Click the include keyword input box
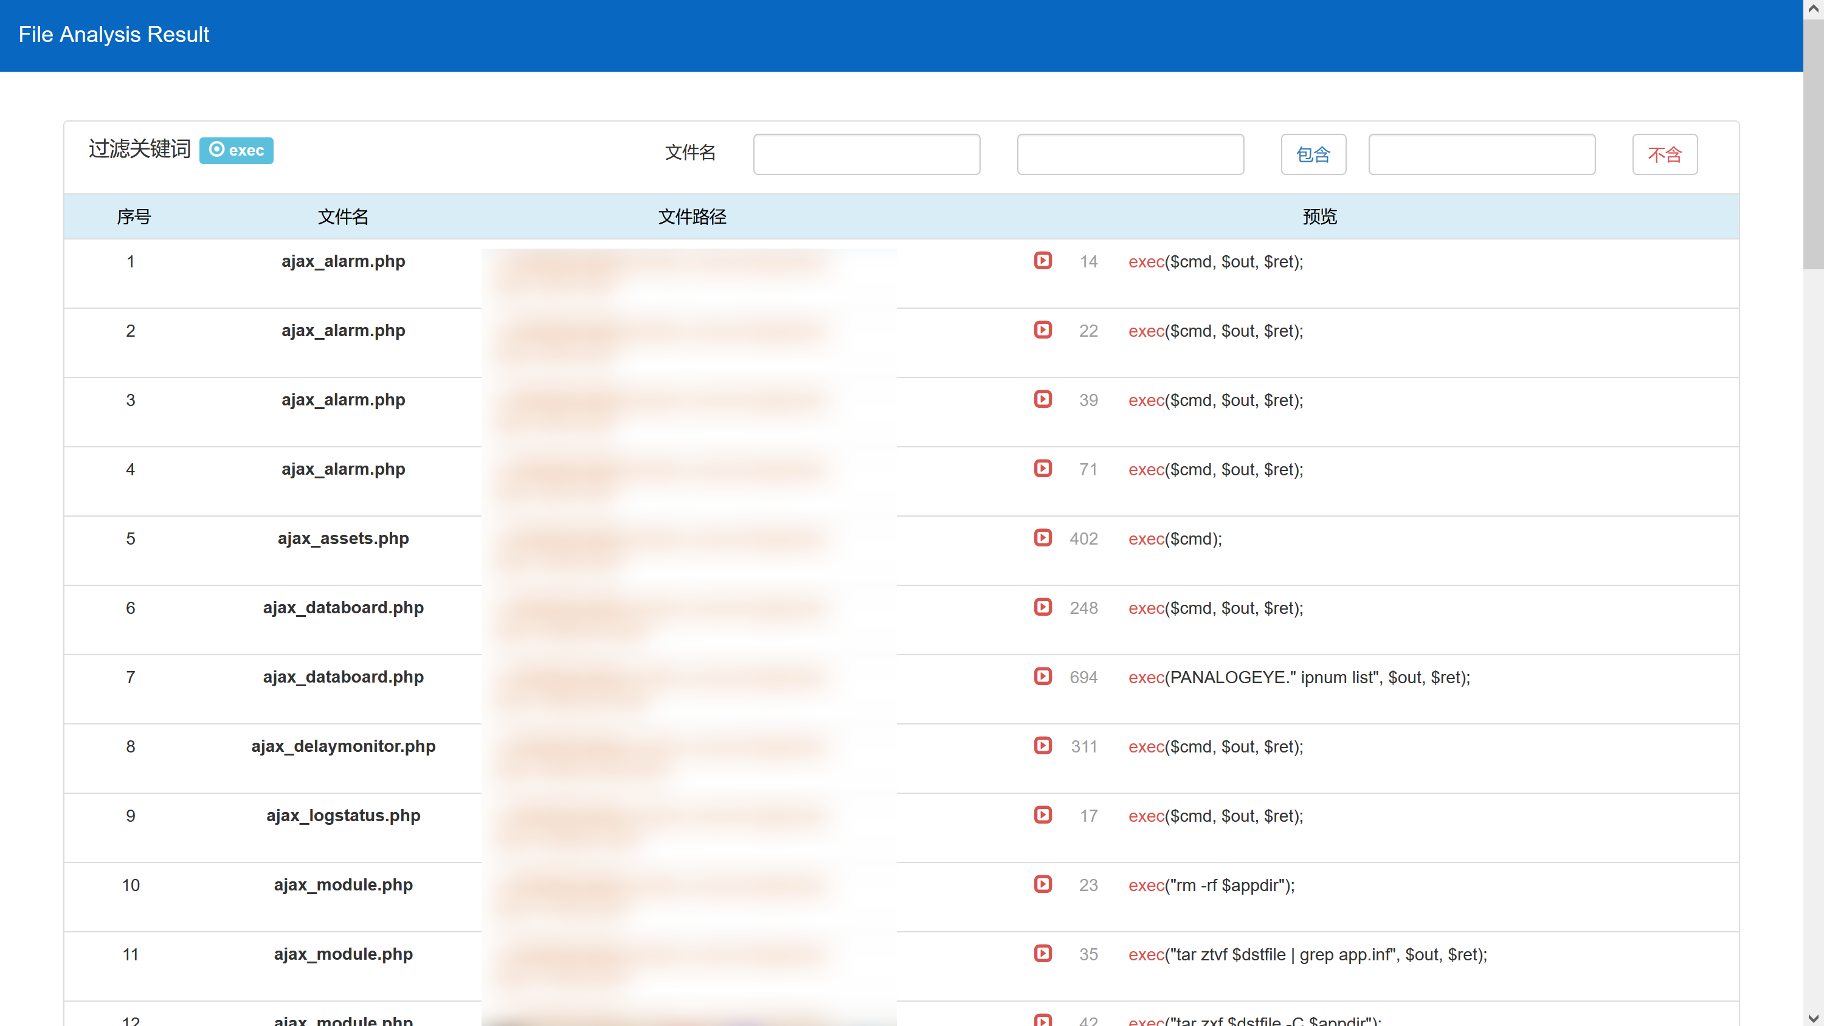 1130,154
